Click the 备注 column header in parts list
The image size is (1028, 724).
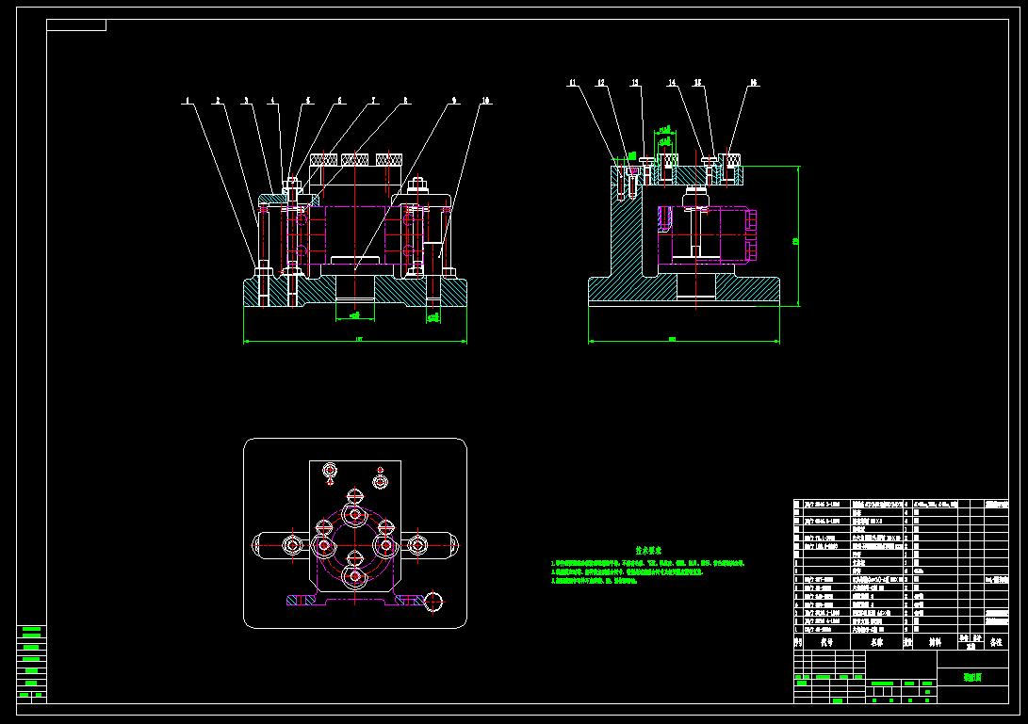(996, 642)
